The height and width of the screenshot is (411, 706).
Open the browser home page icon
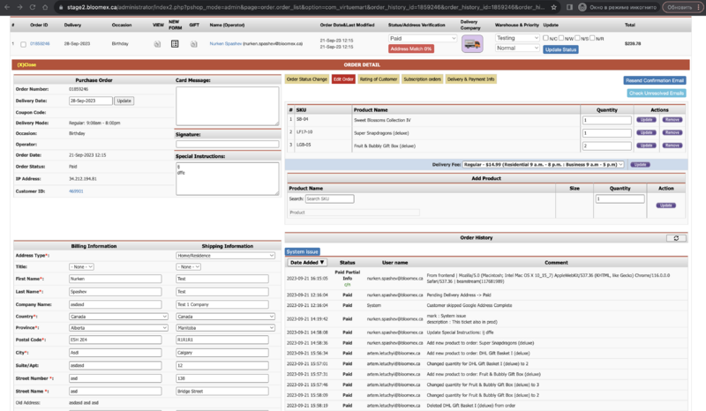pos(45,7)
